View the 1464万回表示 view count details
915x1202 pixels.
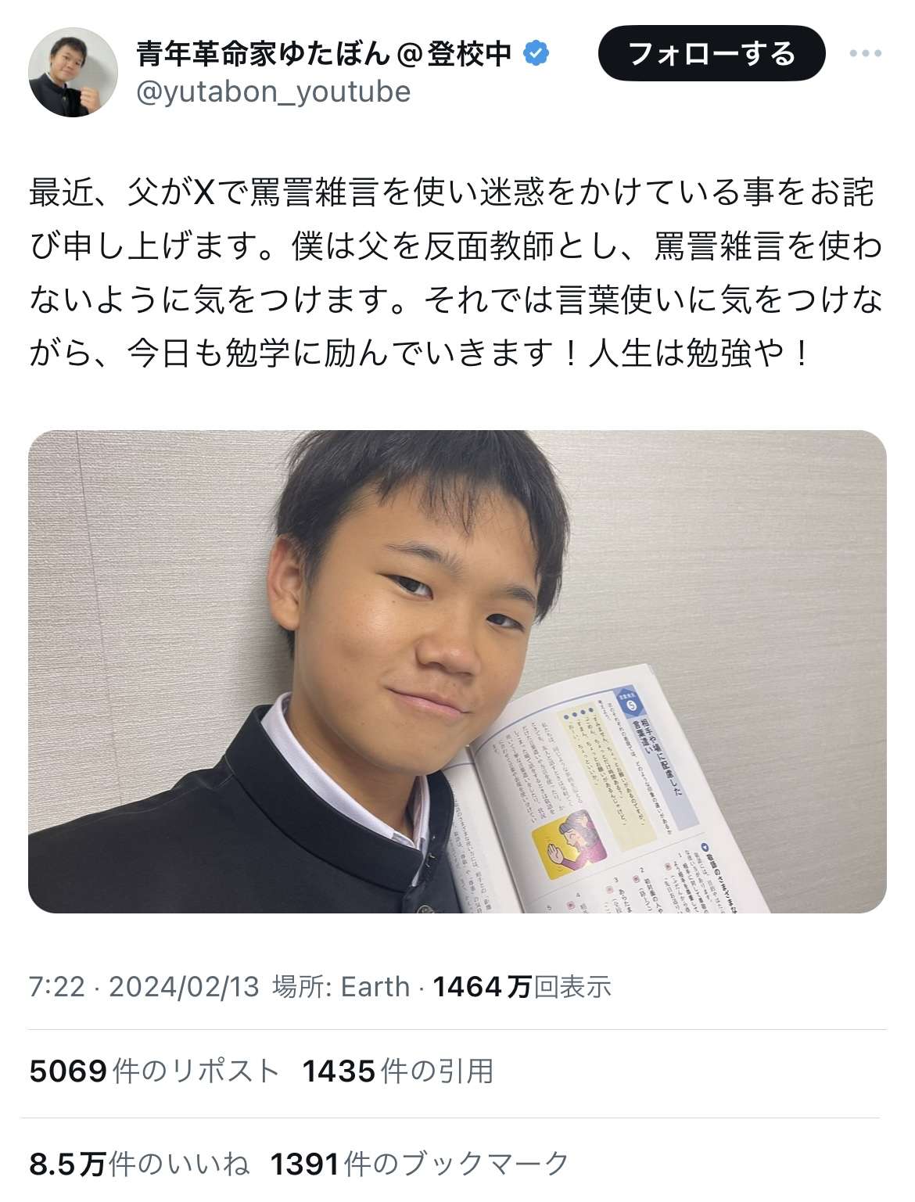coord(522,987)
